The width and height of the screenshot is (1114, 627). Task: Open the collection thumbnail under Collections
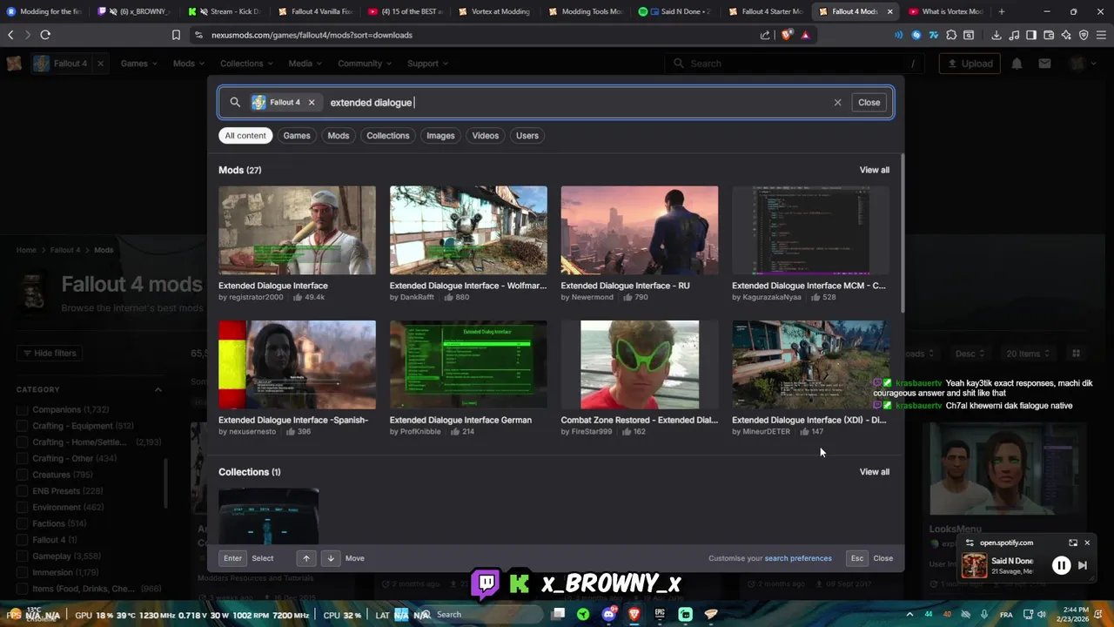point(268,517)
